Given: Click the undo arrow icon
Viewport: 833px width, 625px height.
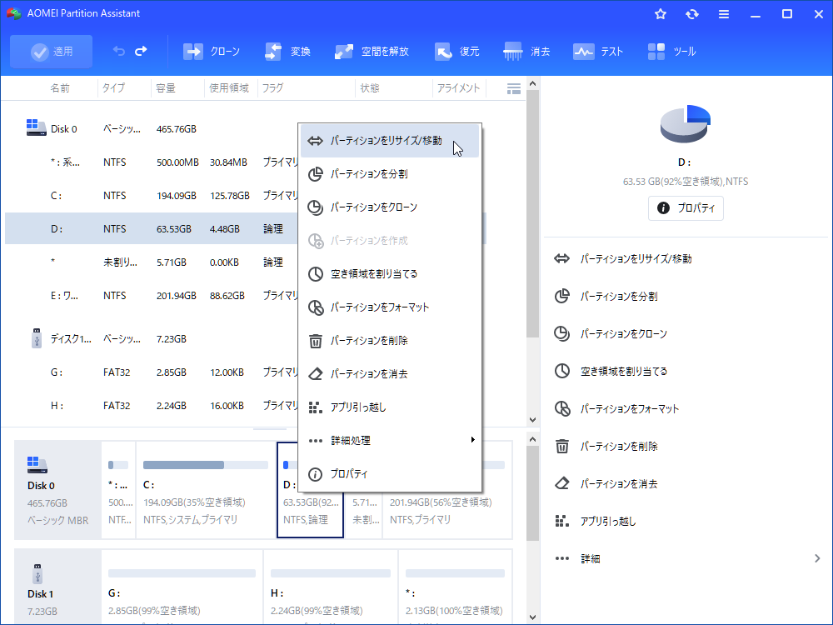Looking at the screenshot, I should pos(119,51).
